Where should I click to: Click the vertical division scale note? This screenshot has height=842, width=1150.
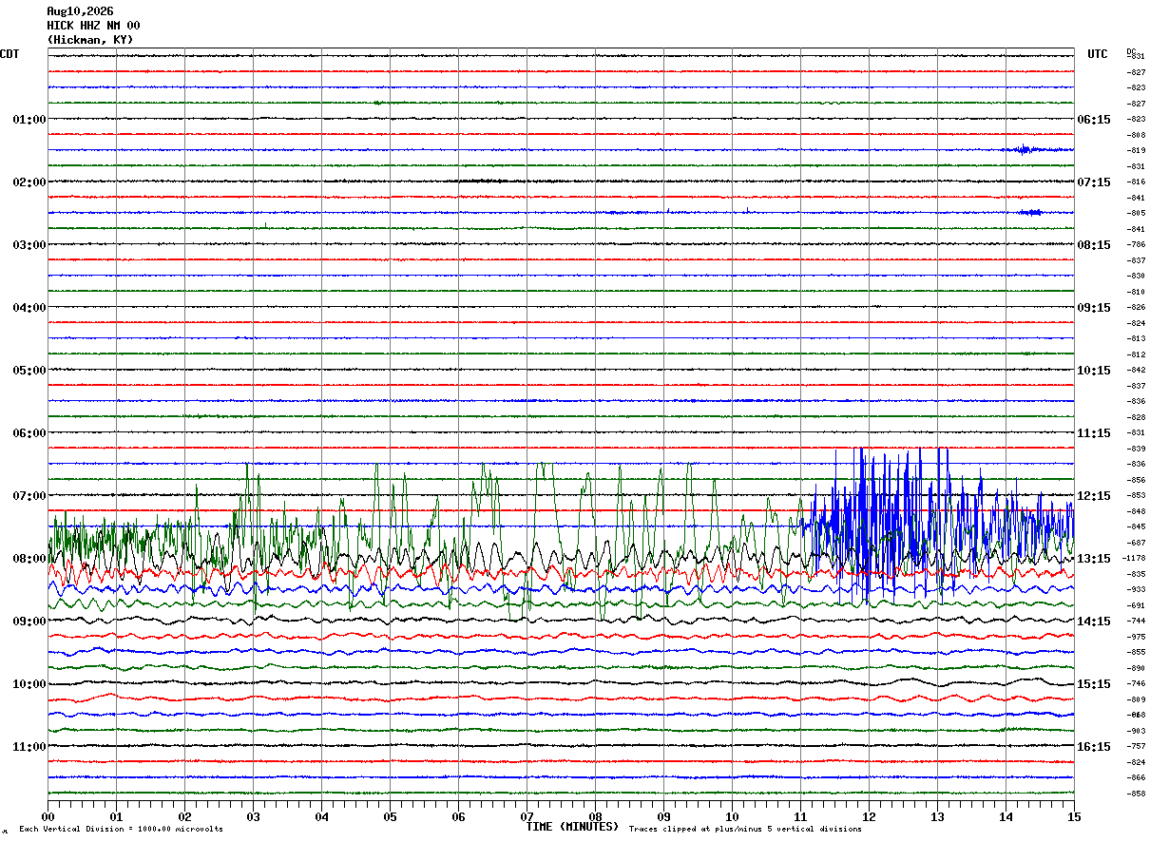(x=121, y=830)
